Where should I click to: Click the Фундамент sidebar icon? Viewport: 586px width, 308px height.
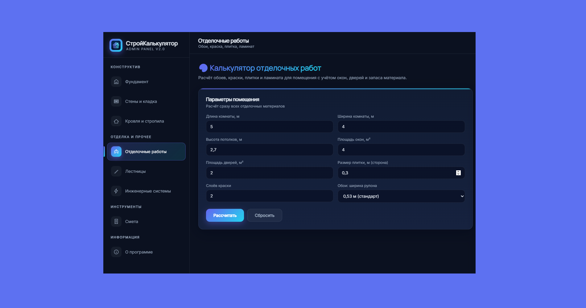click(116, 82)
